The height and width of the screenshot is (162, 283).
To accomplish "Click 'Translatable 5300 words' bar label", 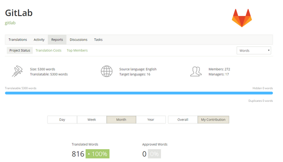I will click(x=21, y=88).
